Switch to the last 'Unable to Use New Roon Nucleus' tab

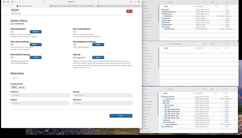coord(119,6)
